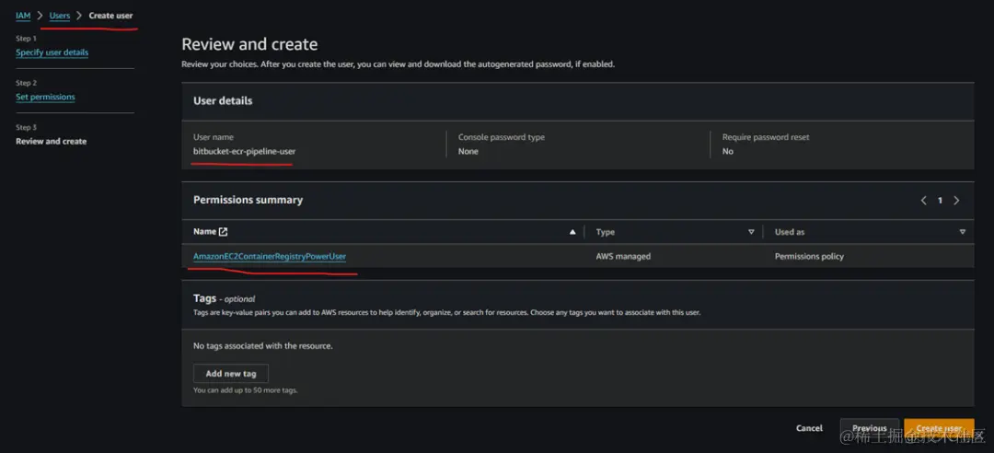
Task: Select AWS managed type cell
Action: click(623, 256)
